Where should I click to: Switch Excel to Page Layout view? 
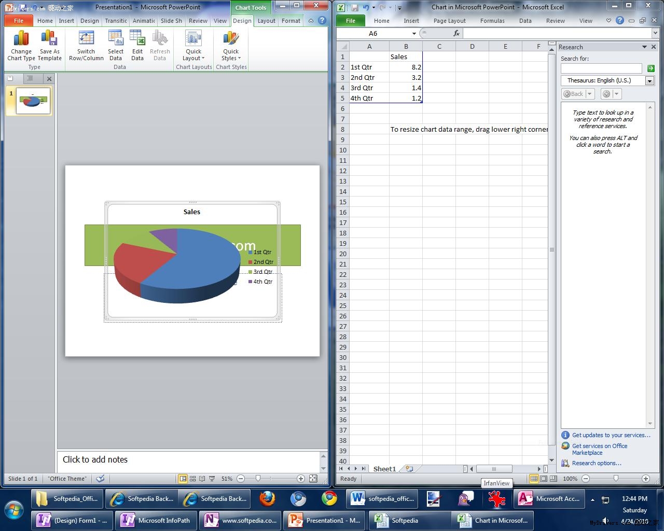click(544, 479)
